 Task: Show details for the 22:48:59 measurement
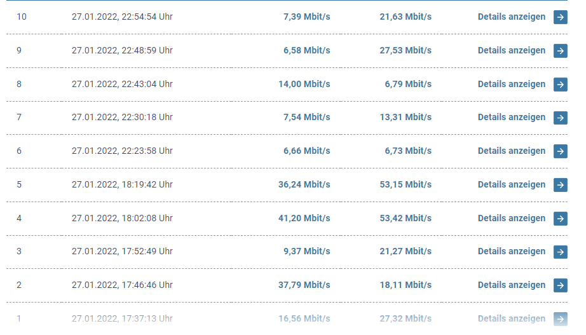511,50
